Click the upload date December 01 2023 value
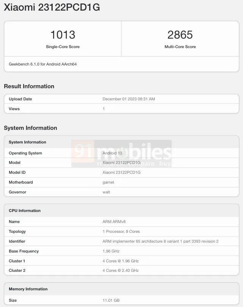Screen dimensions: 243x307 click(129, 99)
